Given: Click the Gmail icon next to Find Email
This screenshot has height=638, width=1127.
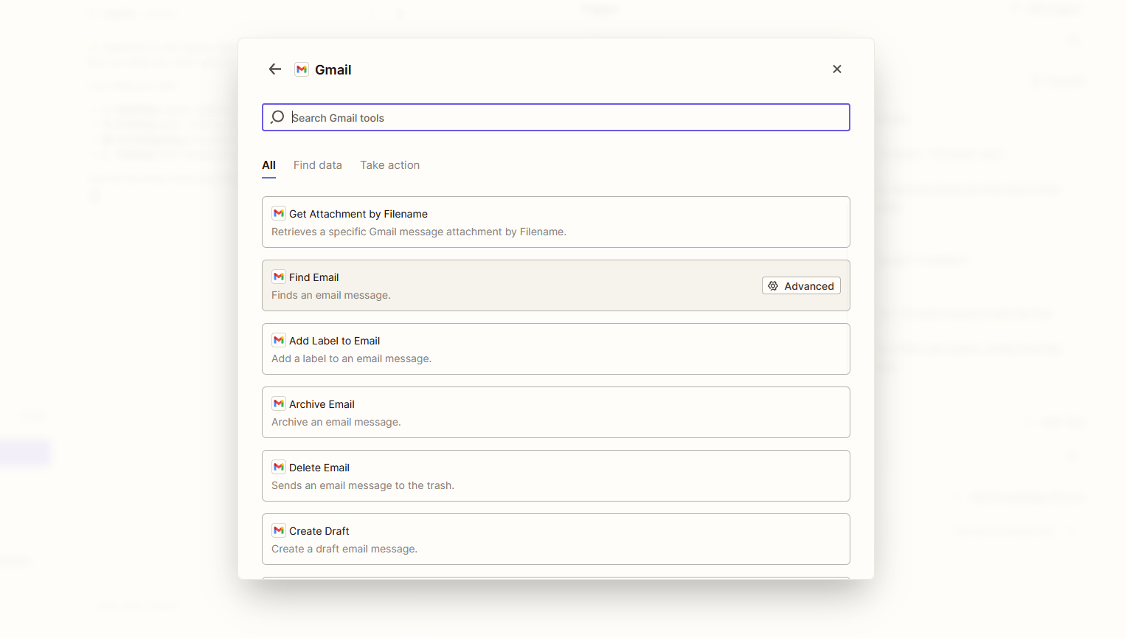Looking at the screenshot, I should pos(278,277).
